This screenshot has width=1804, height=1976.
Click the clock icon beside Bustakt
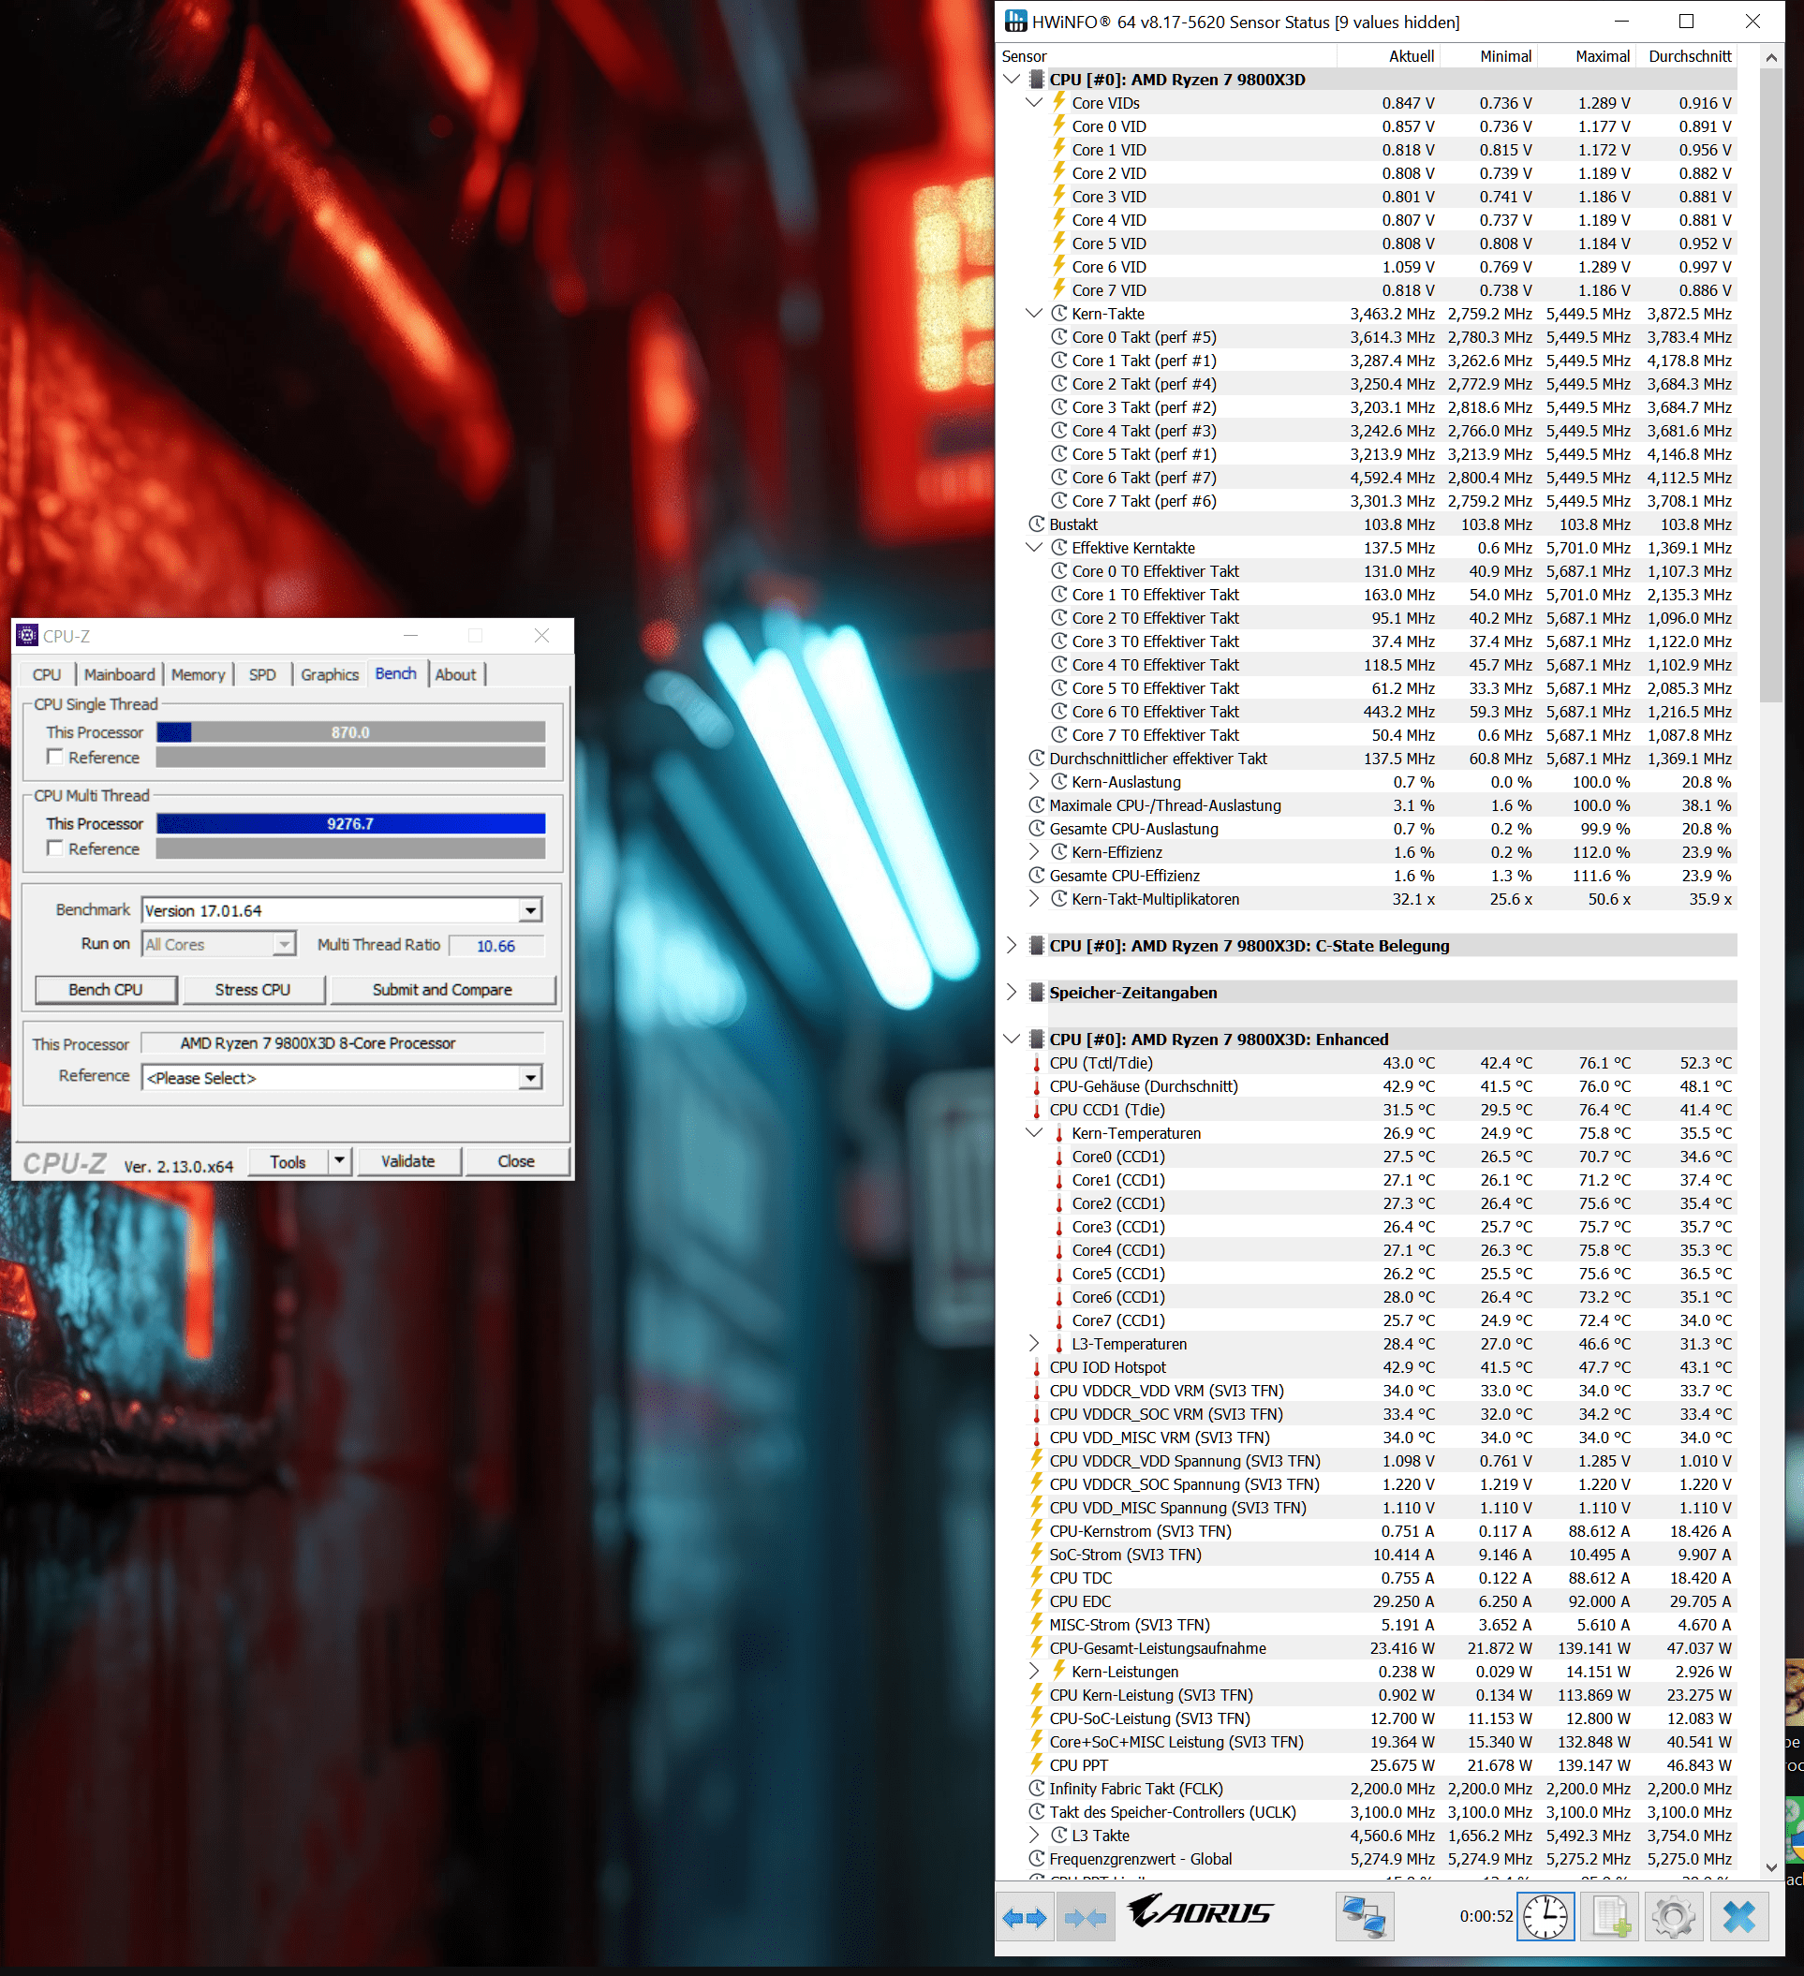(x=1036, y=524)
